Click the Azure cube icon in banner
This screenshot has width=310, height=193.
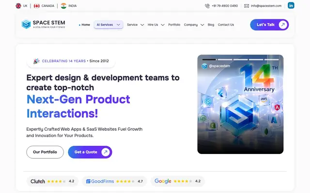coord(274,120)
